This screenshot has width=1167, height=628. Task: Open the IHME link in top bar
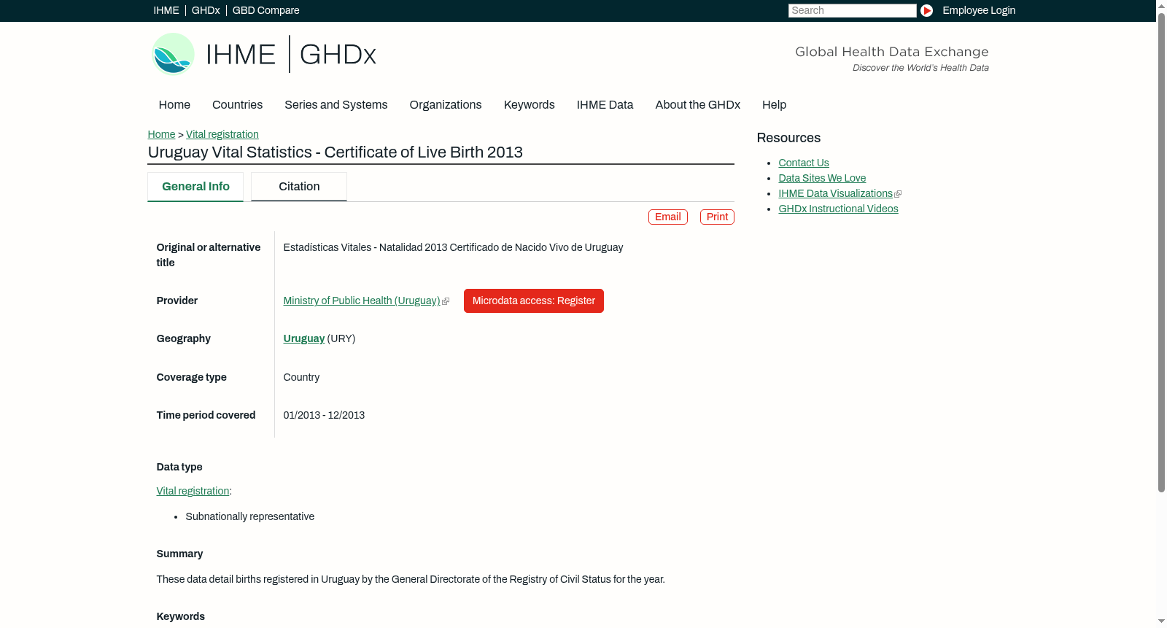click(166, 10)
